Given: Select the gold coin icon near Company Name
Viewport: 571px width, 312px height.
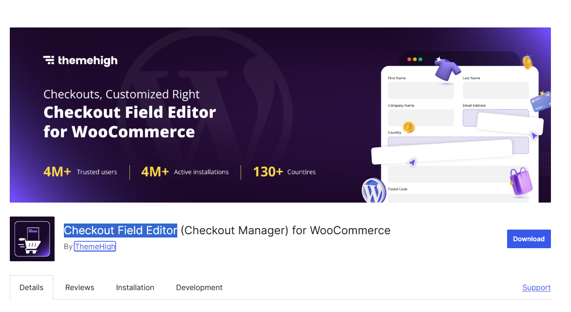Looking at the screenshot, I should (408, 127).
